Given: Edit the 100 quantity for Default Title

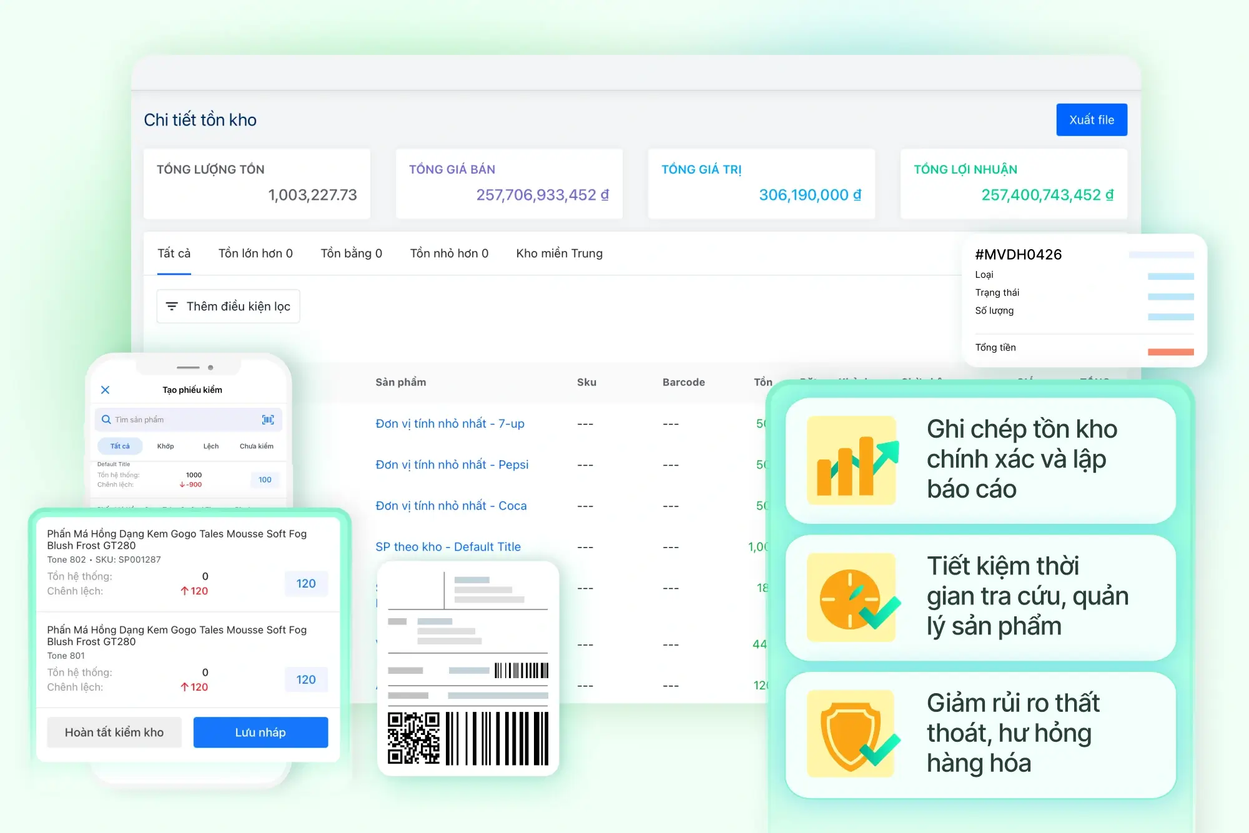Looking at the screenshot, I should click(265, 480).
